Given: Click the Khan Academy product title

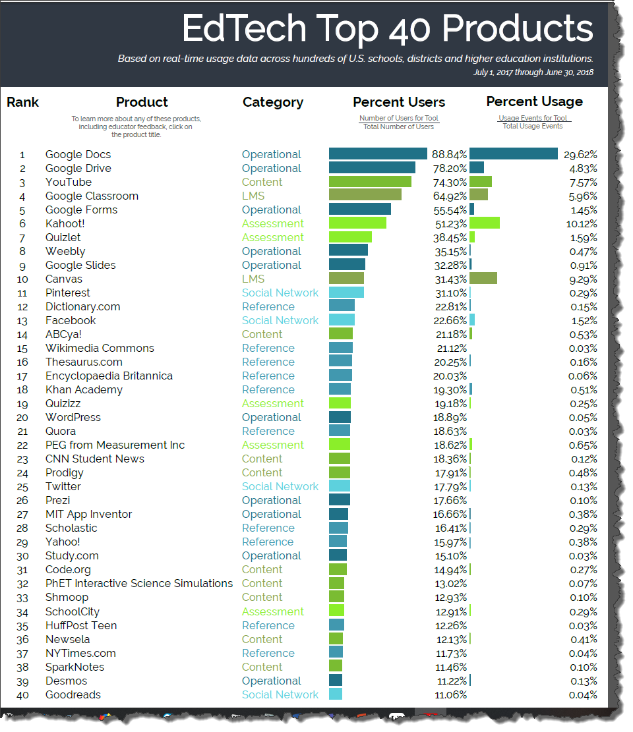Looking at the screenshot, I should [x=84, y=390].
